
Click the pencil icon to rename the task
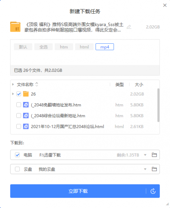tap(129, 27)
